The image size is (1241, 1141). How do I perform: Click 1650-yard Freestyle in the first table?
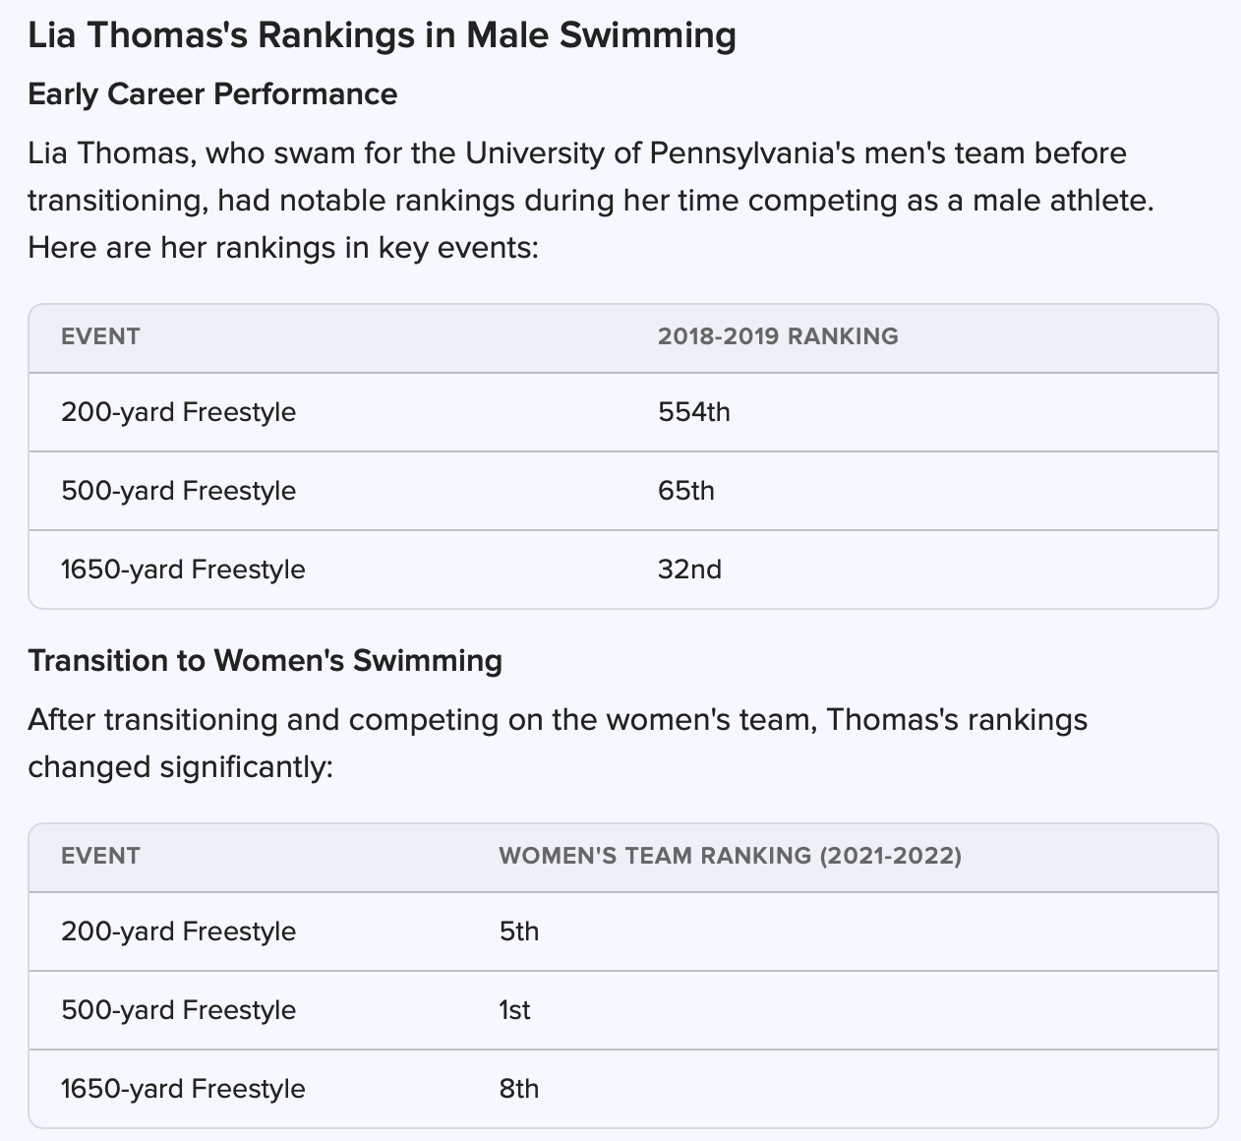click(x=183, y=570)
